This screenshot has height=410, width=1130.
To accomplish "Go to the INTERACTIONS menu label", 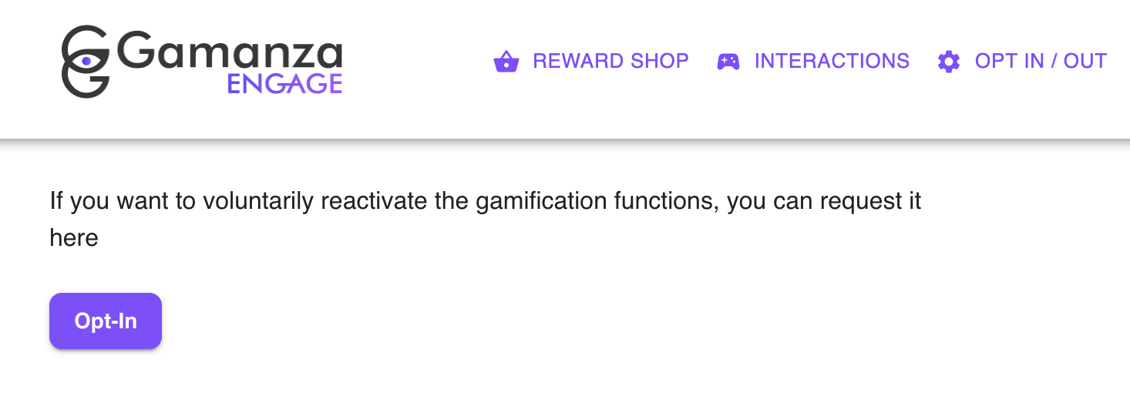I will [x=832, y=61].
